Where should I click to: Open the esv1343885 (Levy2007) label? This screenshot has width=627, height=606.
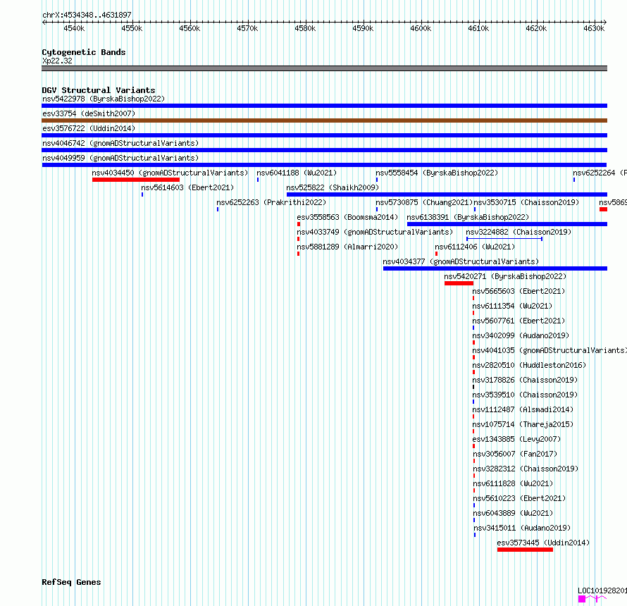click(x=516, y=439)
